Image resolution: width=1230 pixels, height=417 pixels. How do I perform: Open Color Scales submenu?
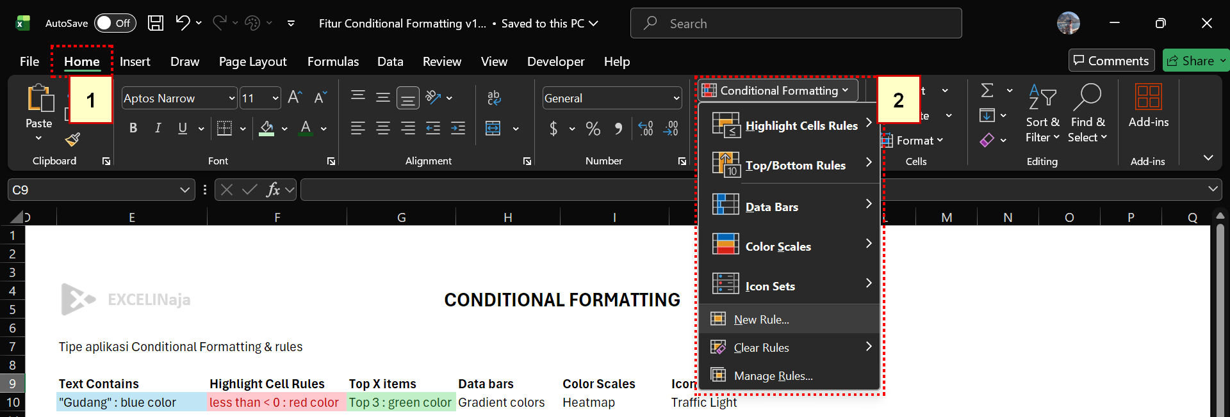[x=790, y=246]
